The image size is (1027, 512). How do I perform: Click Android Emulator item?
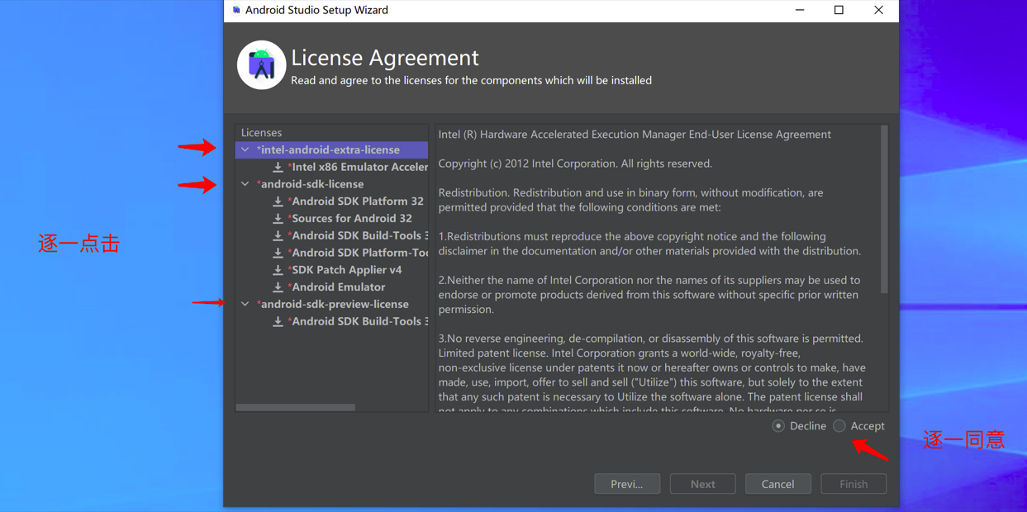(336, 287)
